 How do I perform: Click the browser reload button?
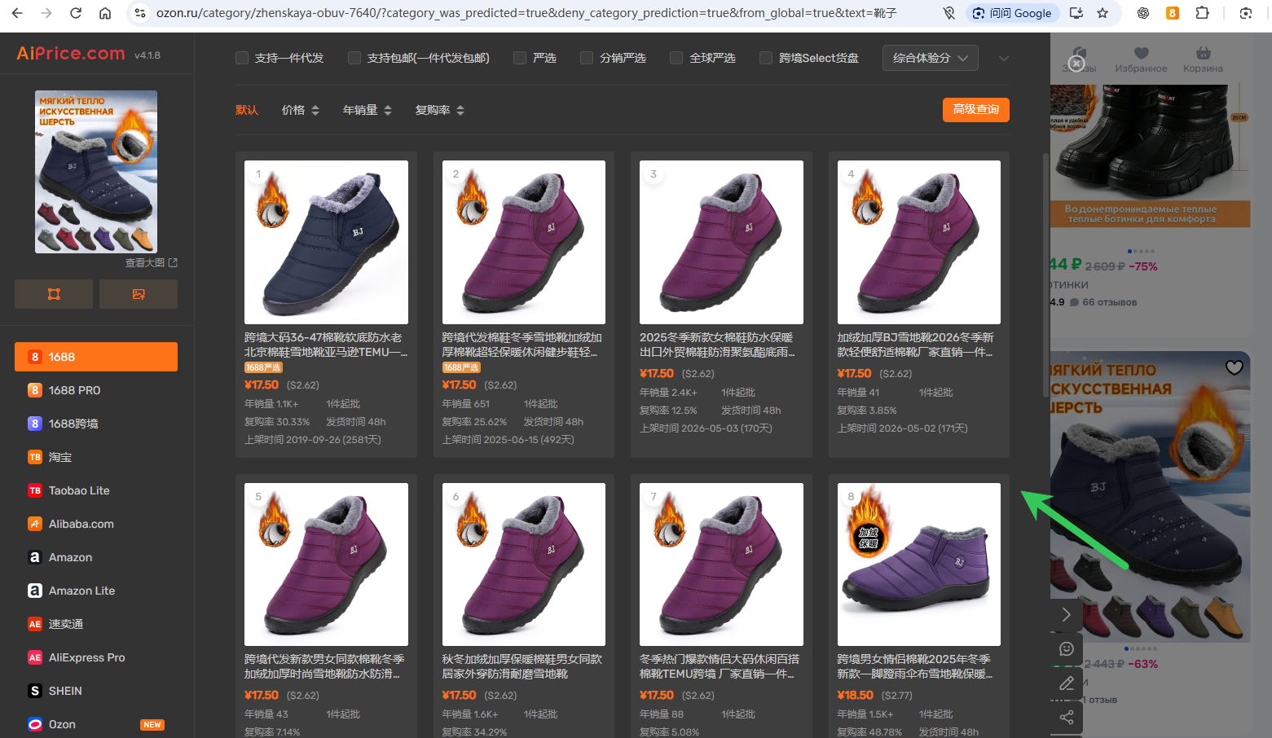[x=76, y=13]
